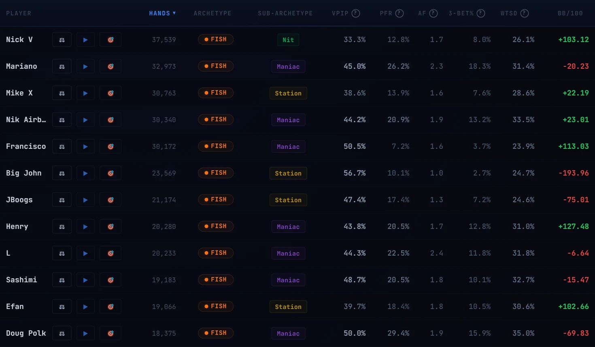Image resolution: width=595 pixels, height=347 pixels.
Task: Click the balance scales icon for Nick V
Action: [x=62, y=40]
